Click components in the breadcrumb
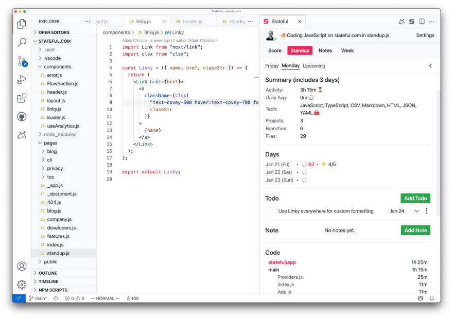The image size is (453, 319). (116, 32)
